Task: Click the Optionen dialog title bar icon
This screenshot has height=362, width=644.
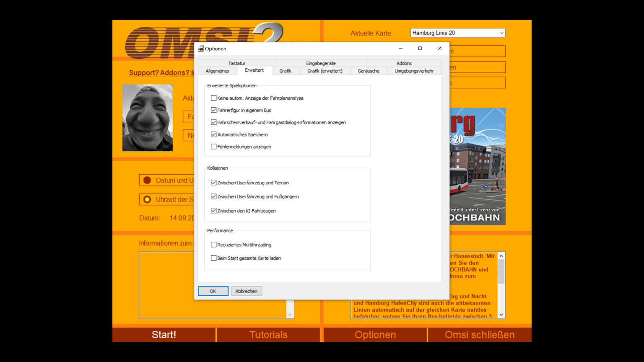Action: point(201,49)
